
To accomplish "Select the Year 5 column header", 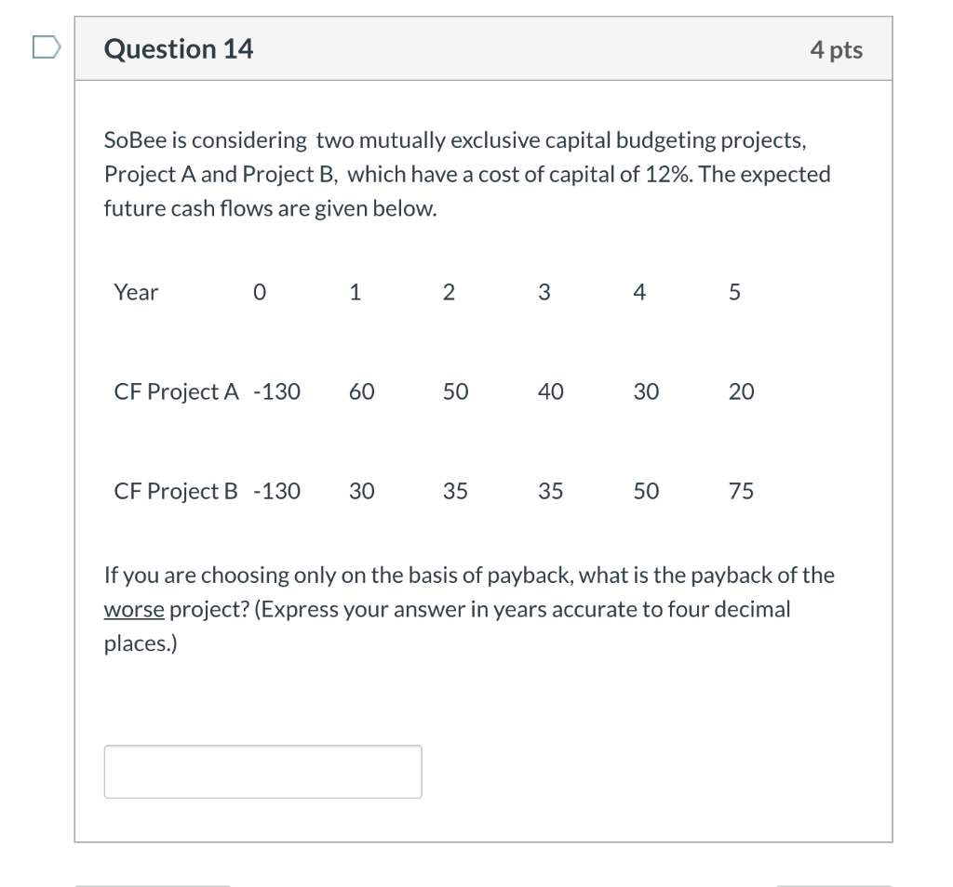I will tap(734, 292).
